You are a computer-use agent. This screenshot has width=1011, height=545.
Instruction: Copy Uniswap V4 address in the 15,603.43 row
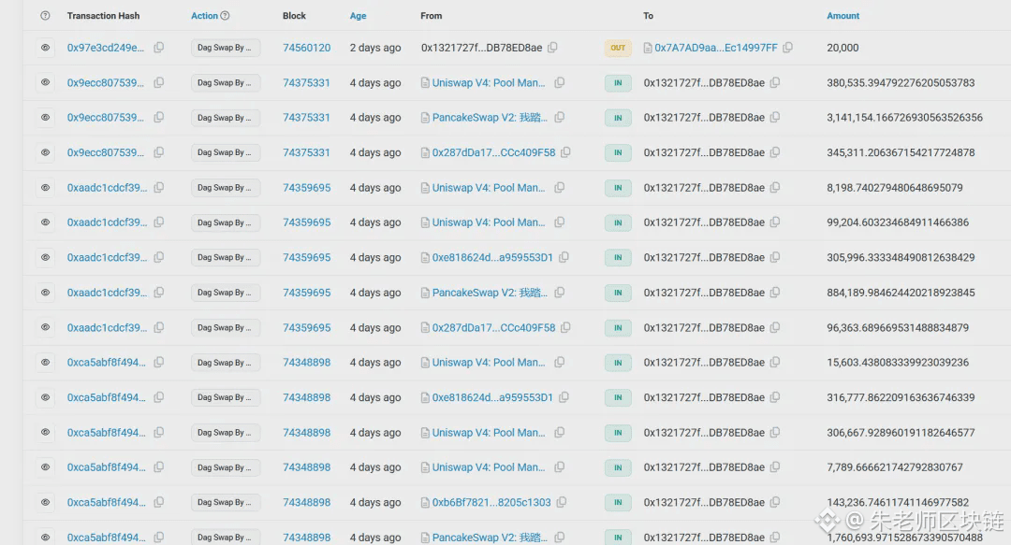tap(560, 362)
